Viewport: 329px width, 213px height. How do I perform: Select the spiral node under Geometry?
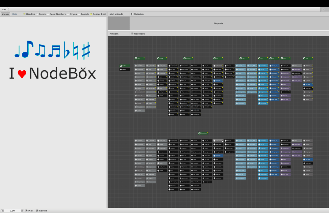207,77
